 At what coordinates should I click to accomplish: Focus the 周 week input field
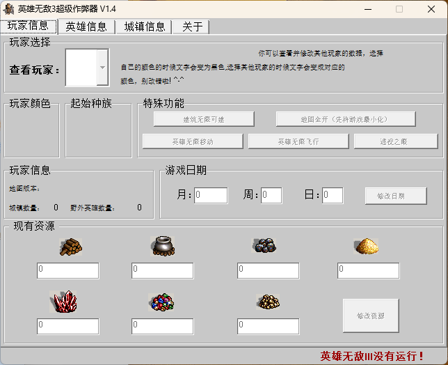point(271,195)
